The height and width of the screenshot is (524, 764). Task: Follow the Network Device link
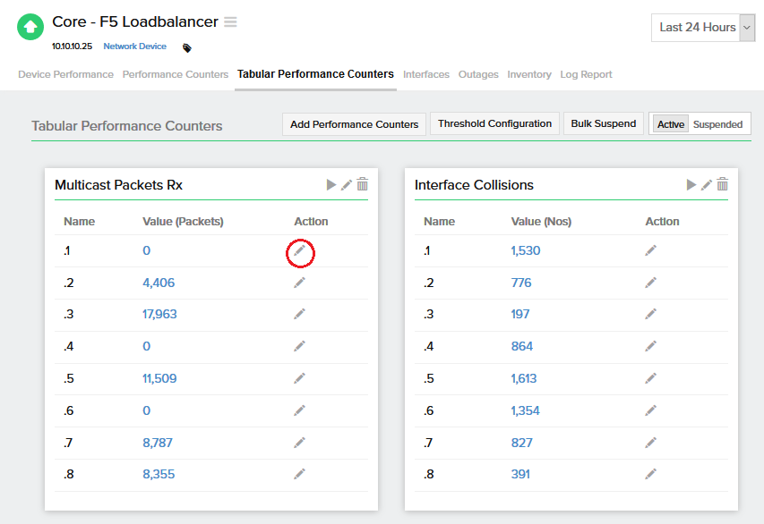[x=134, y=46]
